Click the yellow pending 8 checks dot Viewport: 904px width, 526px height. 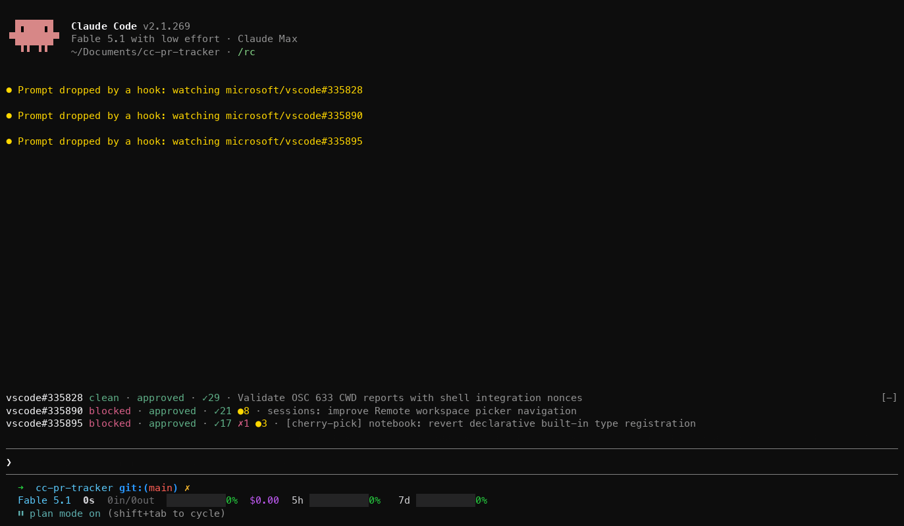pyautogui.click(x=244, y=411)
